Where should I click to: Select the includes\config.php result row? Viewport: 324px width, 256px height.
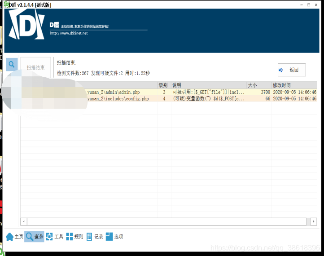click(169, 99)
